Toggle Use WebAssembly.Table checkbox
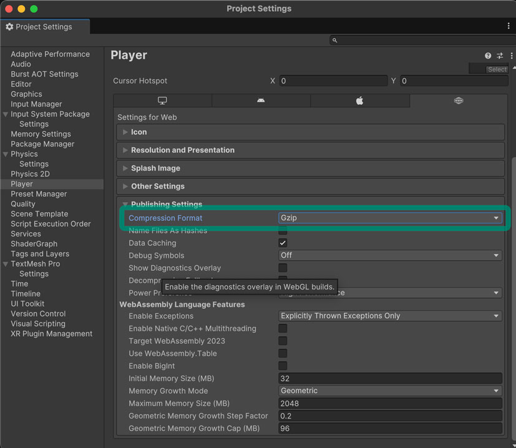Viewport: 516px width, 448px height. click(x=283, y=354)
